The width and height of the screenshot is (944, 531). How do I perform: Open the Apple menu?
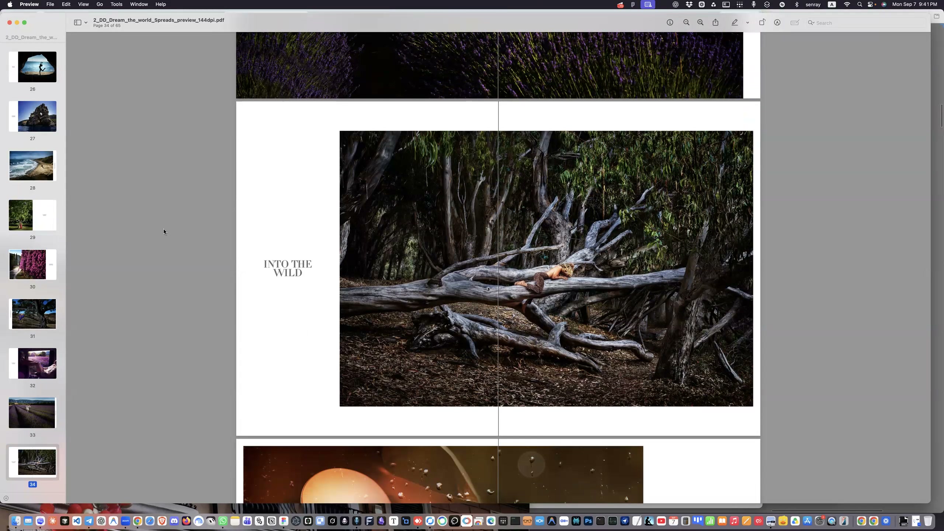pos(10,4)
